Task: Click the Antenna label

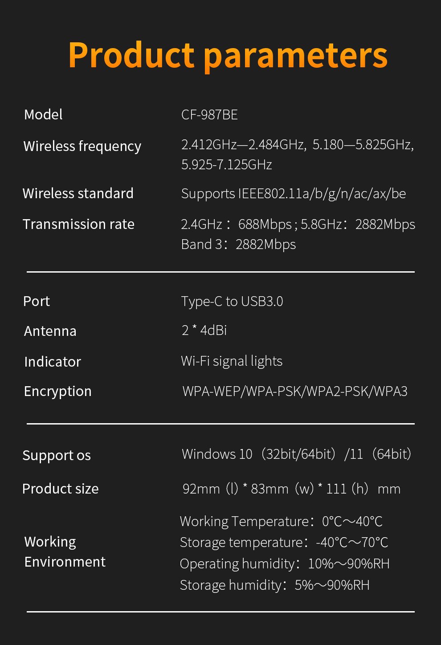Action: pos(50,331)
